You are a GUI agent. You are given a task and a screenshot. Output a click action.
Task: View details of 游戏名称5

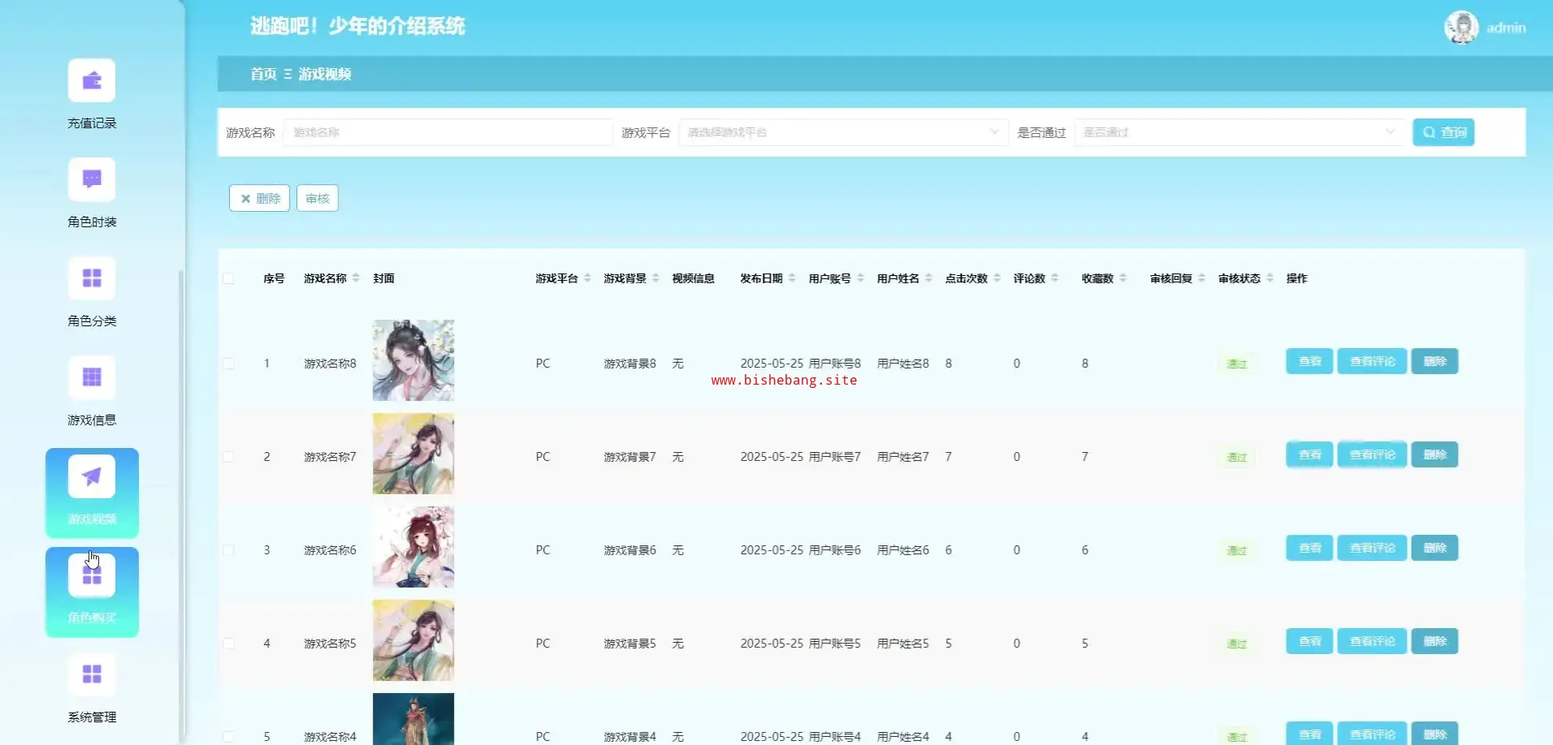[1309, 641]
